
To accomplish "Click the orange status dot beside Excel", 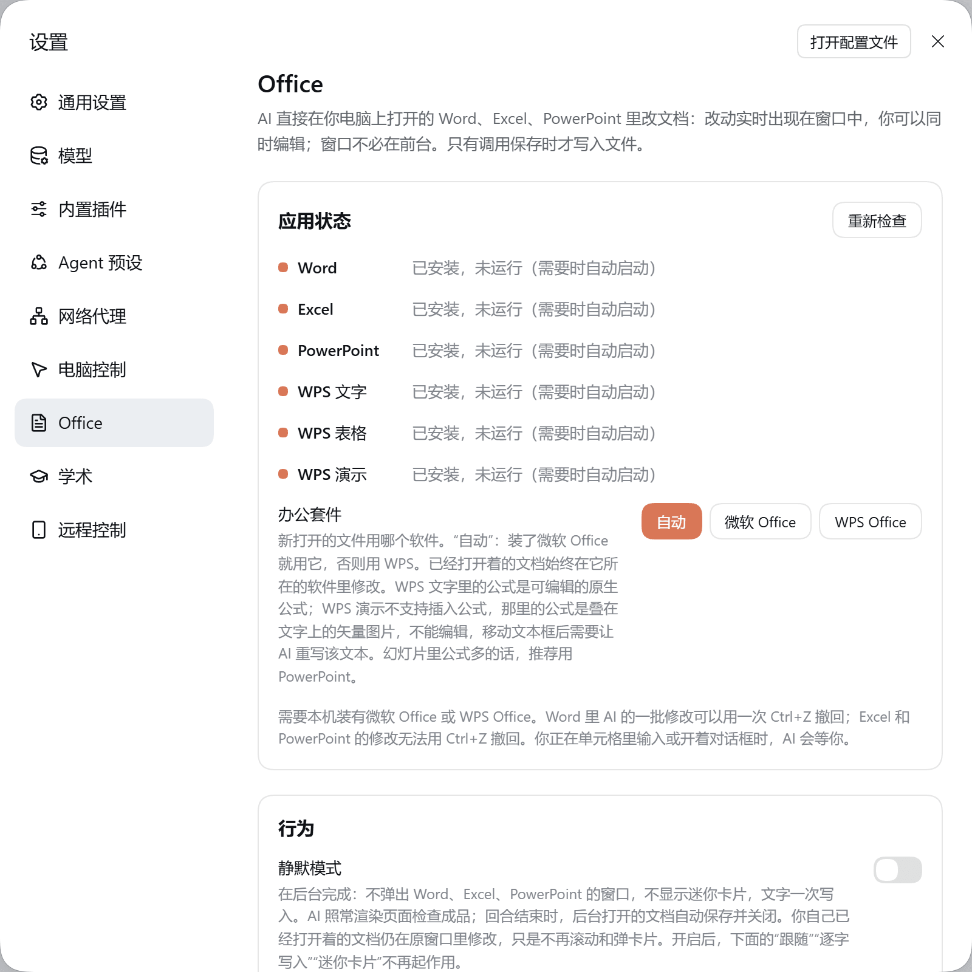I will coord(283,309).
